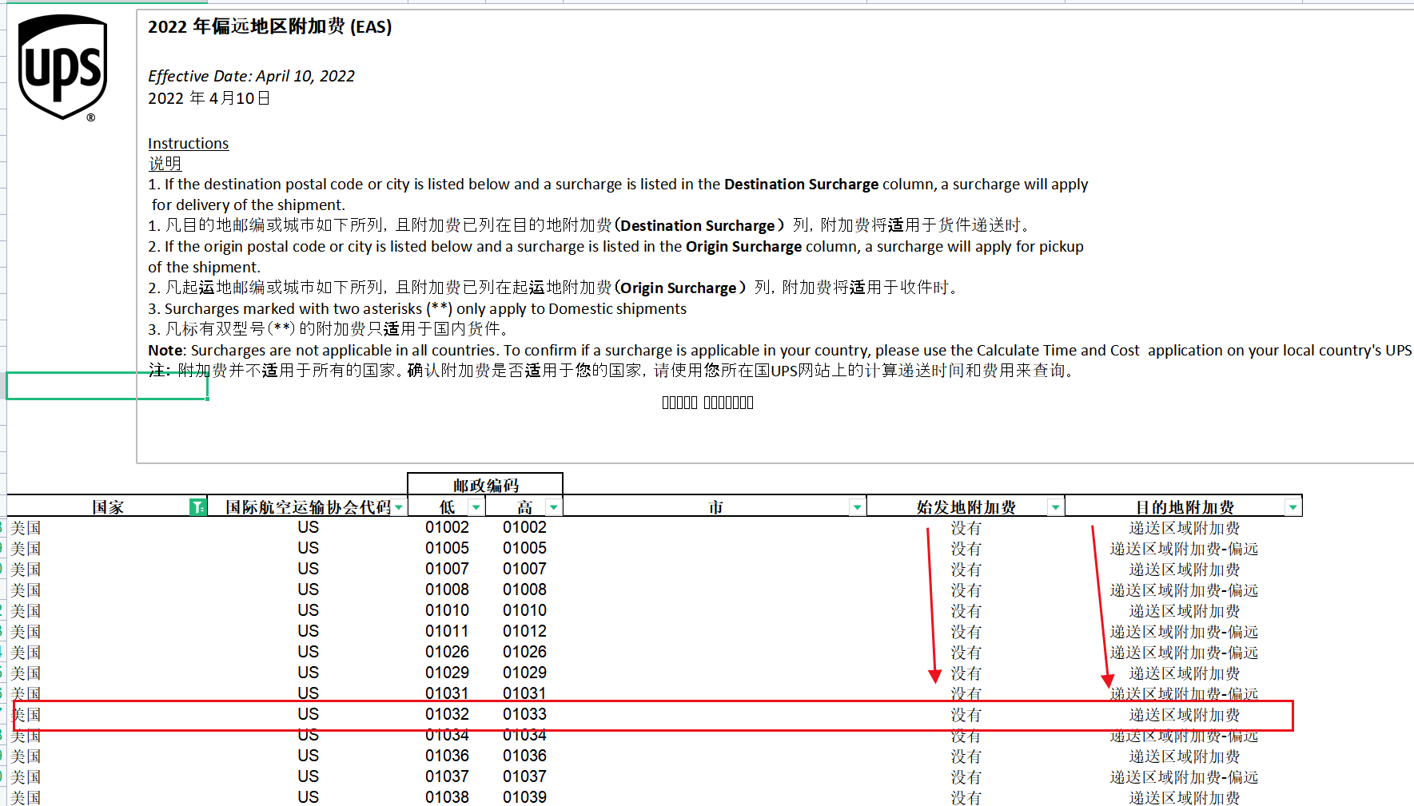The width and height of the screenshot is (1414, 806).
Task: Select the US code in row 01038
Action: tap(308, 797)
